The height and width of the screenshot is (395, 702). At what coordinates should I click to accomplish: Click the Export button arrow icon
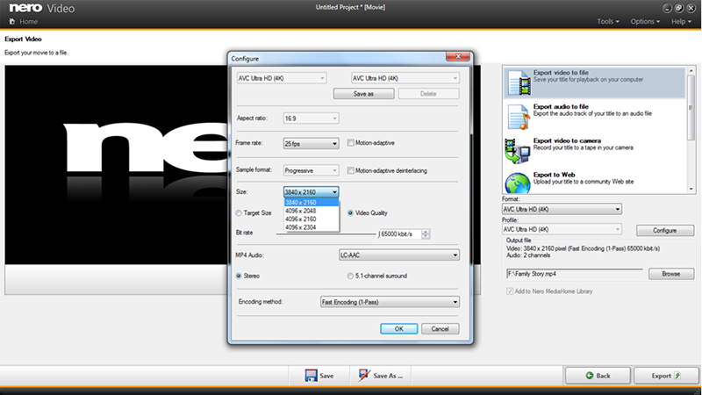(677, 376)
